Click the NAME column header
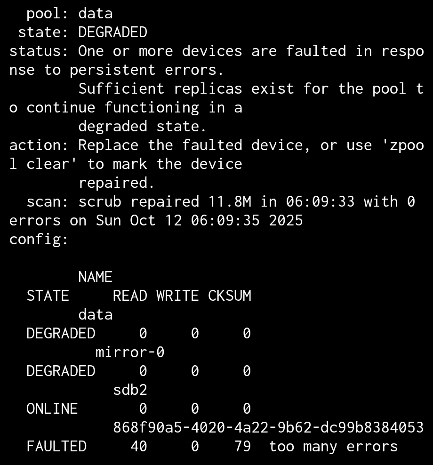 pyautogui.click(x=96, y=277)
